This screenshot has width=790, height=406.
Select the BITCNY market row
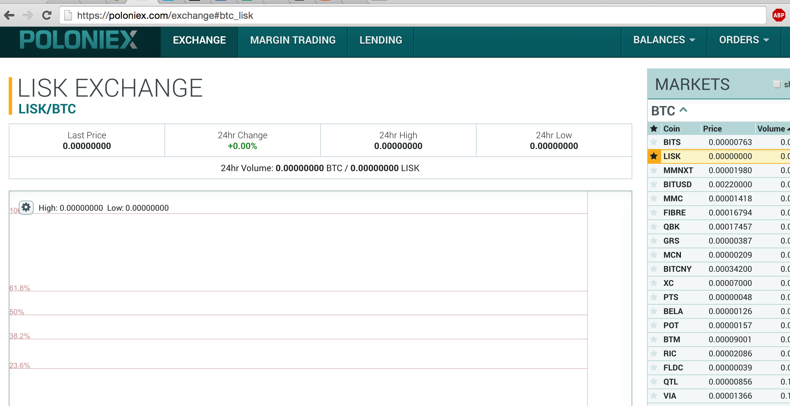(719, 269)
